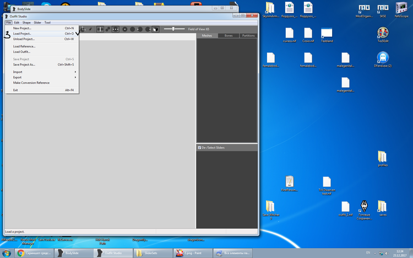Select FirstPerson... text file icon
Screen dimensions: 413x258
[x=289, y=184]
